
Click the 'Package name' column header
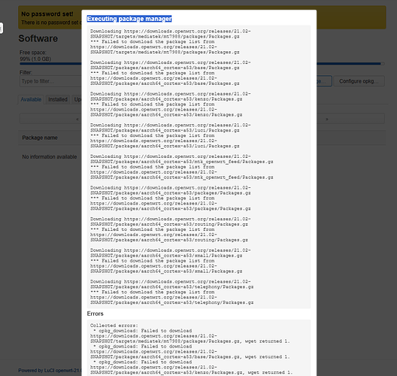click(x=40, y=138)
